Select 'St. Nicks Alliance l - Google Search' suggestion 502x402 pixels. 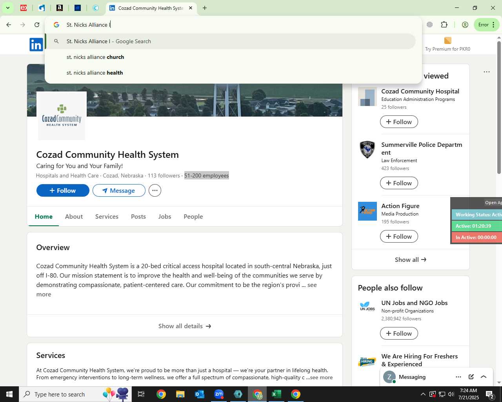[x=230, y=41]
